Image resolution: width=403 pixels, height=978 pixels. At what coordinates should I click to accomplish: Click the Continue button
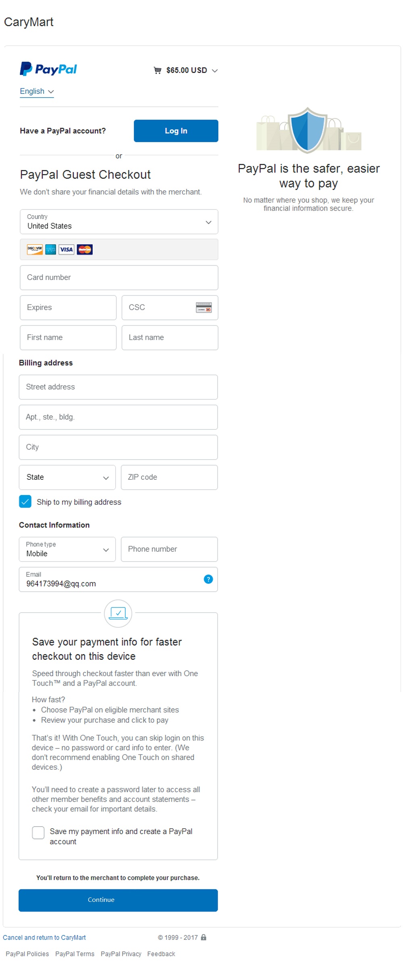tap(118, 900)
